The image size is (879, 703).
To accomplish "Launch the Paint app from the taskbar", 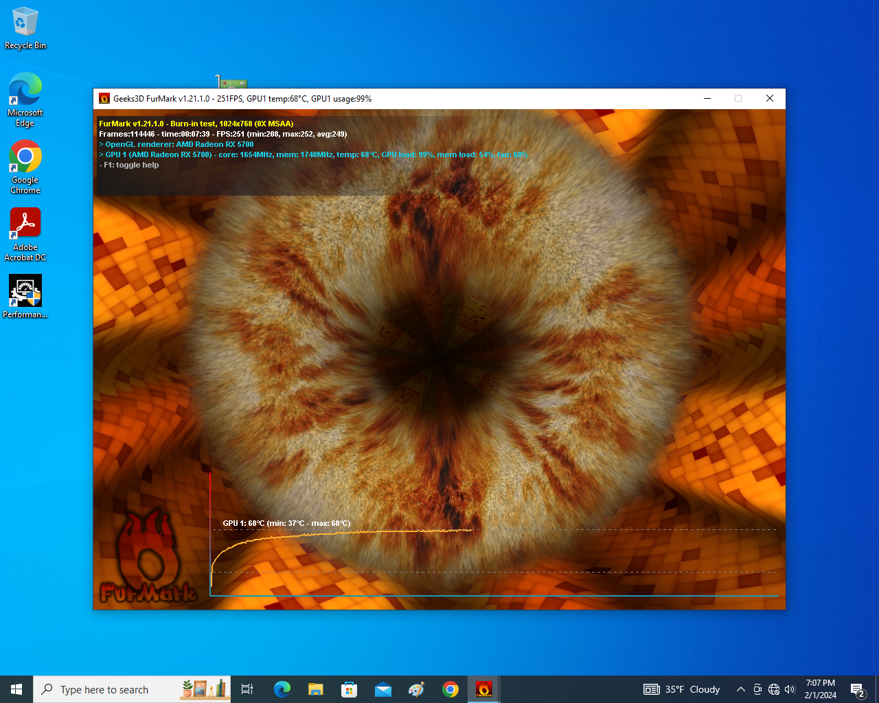I will 416,689.
